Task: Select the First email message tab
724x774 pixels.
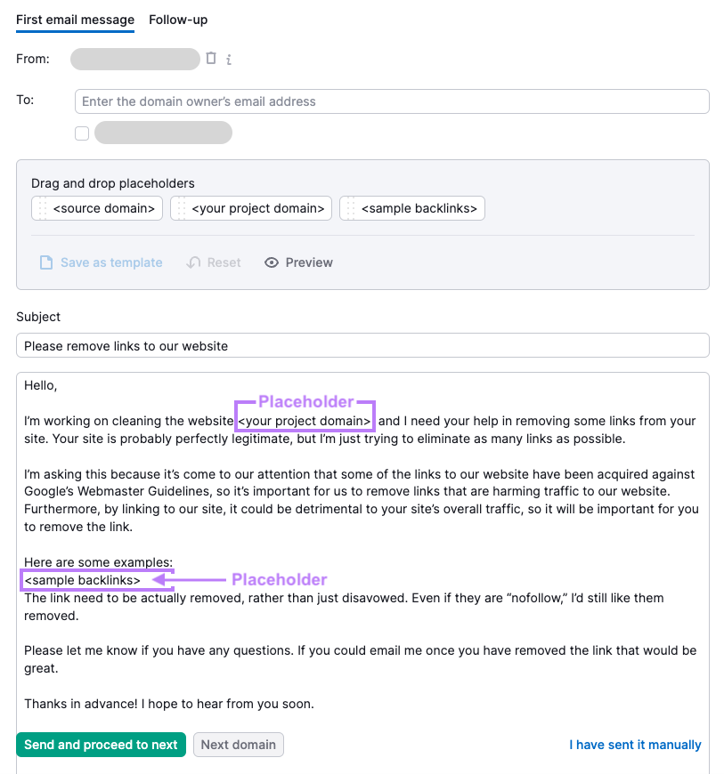Action: pyautogui.click(x=75, y=19)
